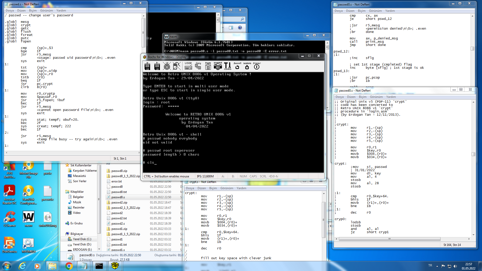This screenshot has width=482, height=271.
Task: Open Bochs CONFIG runtime settings
Action: 227,66
